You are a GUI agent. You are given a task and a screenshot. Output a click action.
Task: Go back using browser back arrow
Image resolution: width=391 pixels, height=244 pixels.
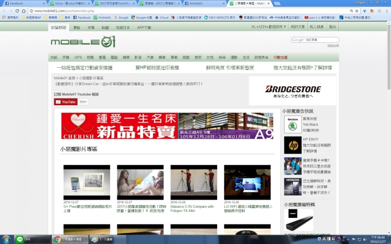(4, 11)
